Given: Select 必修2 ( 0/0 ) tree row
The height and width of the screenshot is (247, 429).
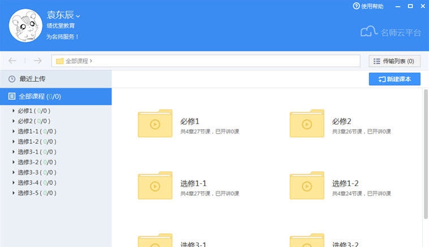Looking at the screenshot, I should click(34, 121).
